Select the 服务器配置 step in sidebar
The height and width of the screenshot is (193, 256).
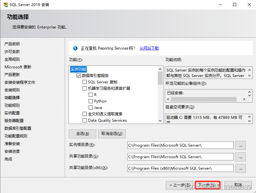(14, 121)
